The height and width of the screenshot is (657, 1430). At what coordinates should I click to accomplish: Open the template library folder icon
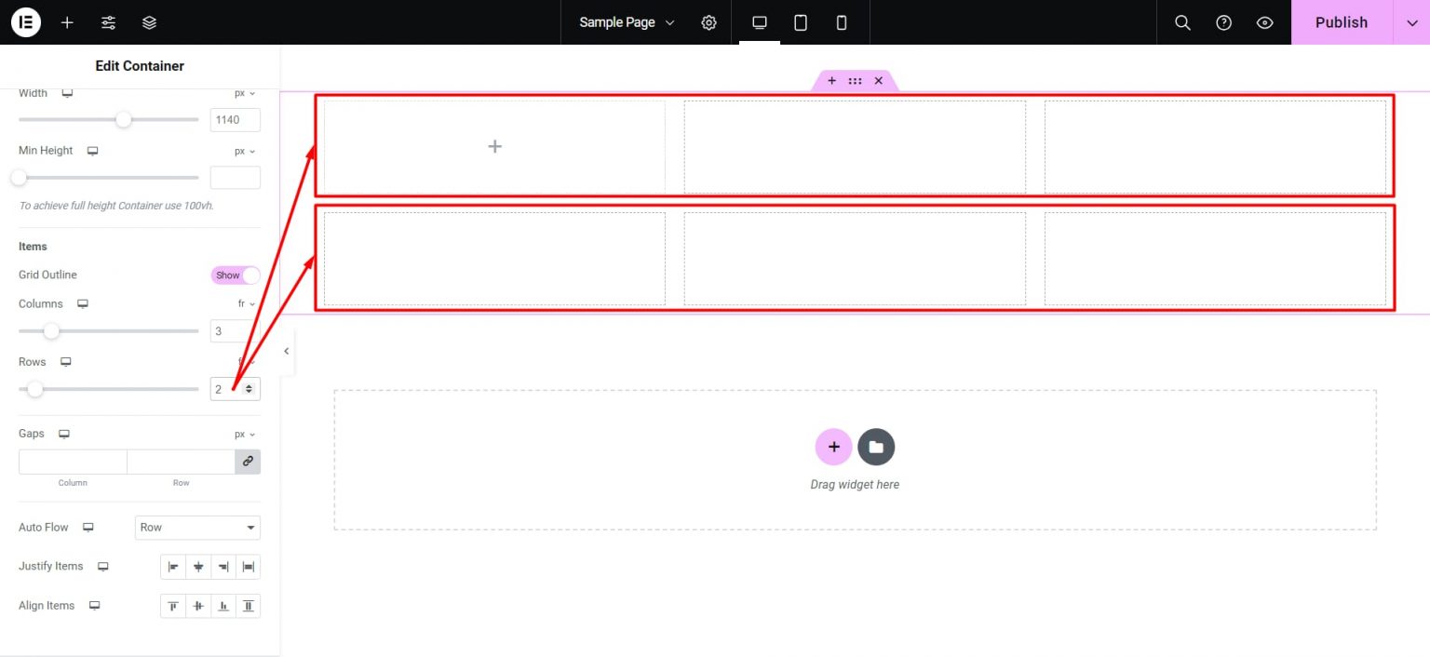(876, 447)
